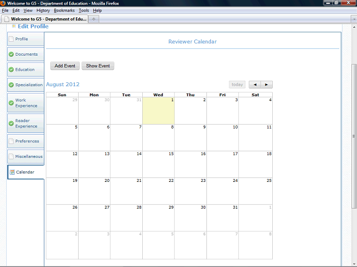Image resolution: width=357 pixels, height=267 pixels.
Task: Click the green check beside Work Experience
Action: pos(11,103)
